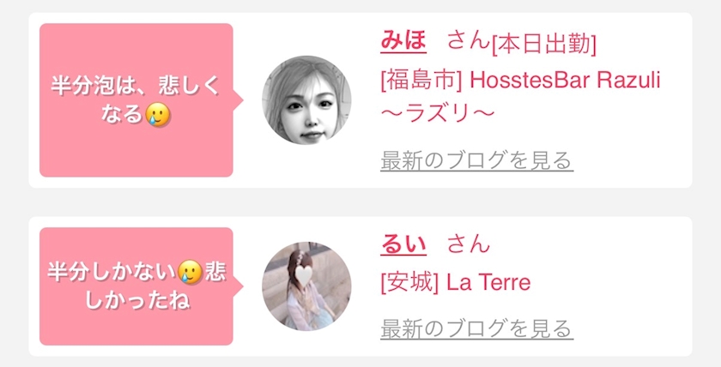Viewport: 721px width, 367px height.
Task: View latest blog link under るい
Action: (476, 328)
